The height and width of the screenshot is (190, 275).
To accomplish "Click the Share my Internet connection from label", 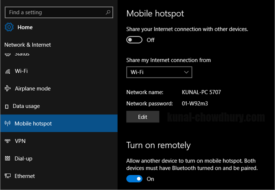I will (x=169, y=60).
